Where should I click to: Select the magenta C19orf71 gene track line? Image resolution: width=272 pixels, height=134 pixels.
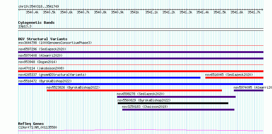141,130
